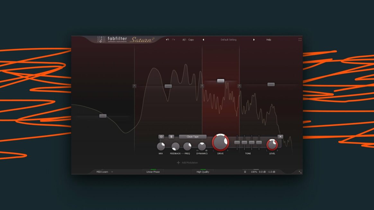Toggle High Quality oversampling
Image resolution: width=374 pixels, height=210 pixels.
point(203,172)
